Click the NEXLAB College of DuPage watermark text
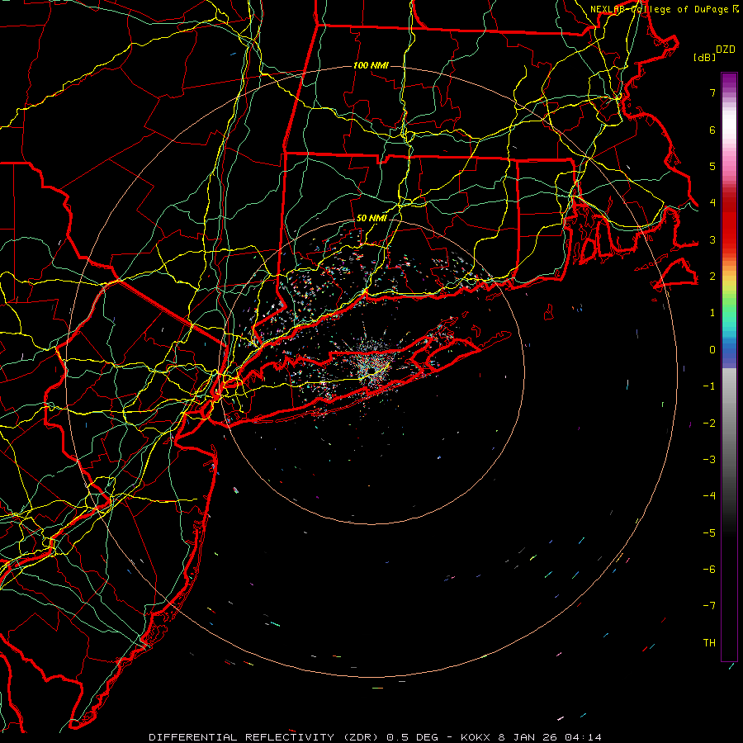Image resolution: width=743 pixels, height=743 pixels. click(x=665, y=9)
